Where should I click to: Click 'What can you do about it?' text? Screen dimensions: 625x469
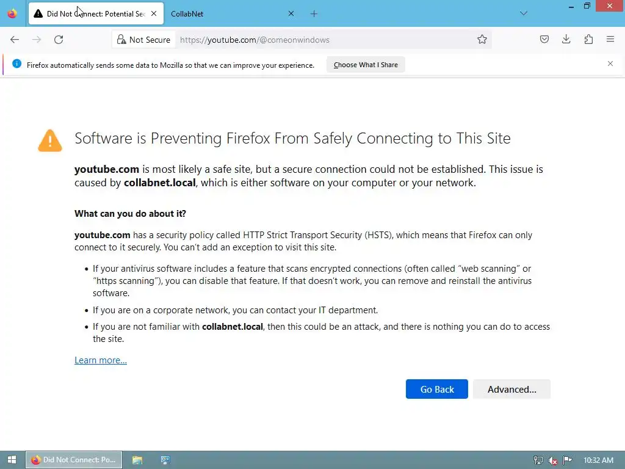[x=131, y=214]
